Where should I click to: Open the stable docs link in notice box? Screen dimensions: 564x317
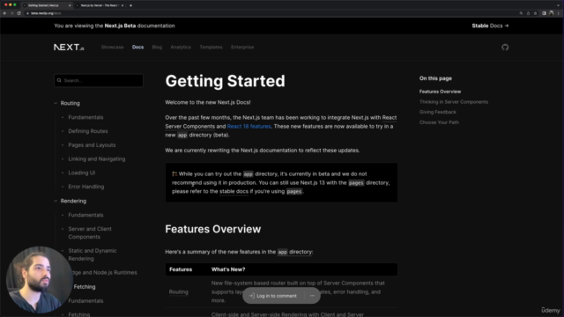(x=234, y=192)
